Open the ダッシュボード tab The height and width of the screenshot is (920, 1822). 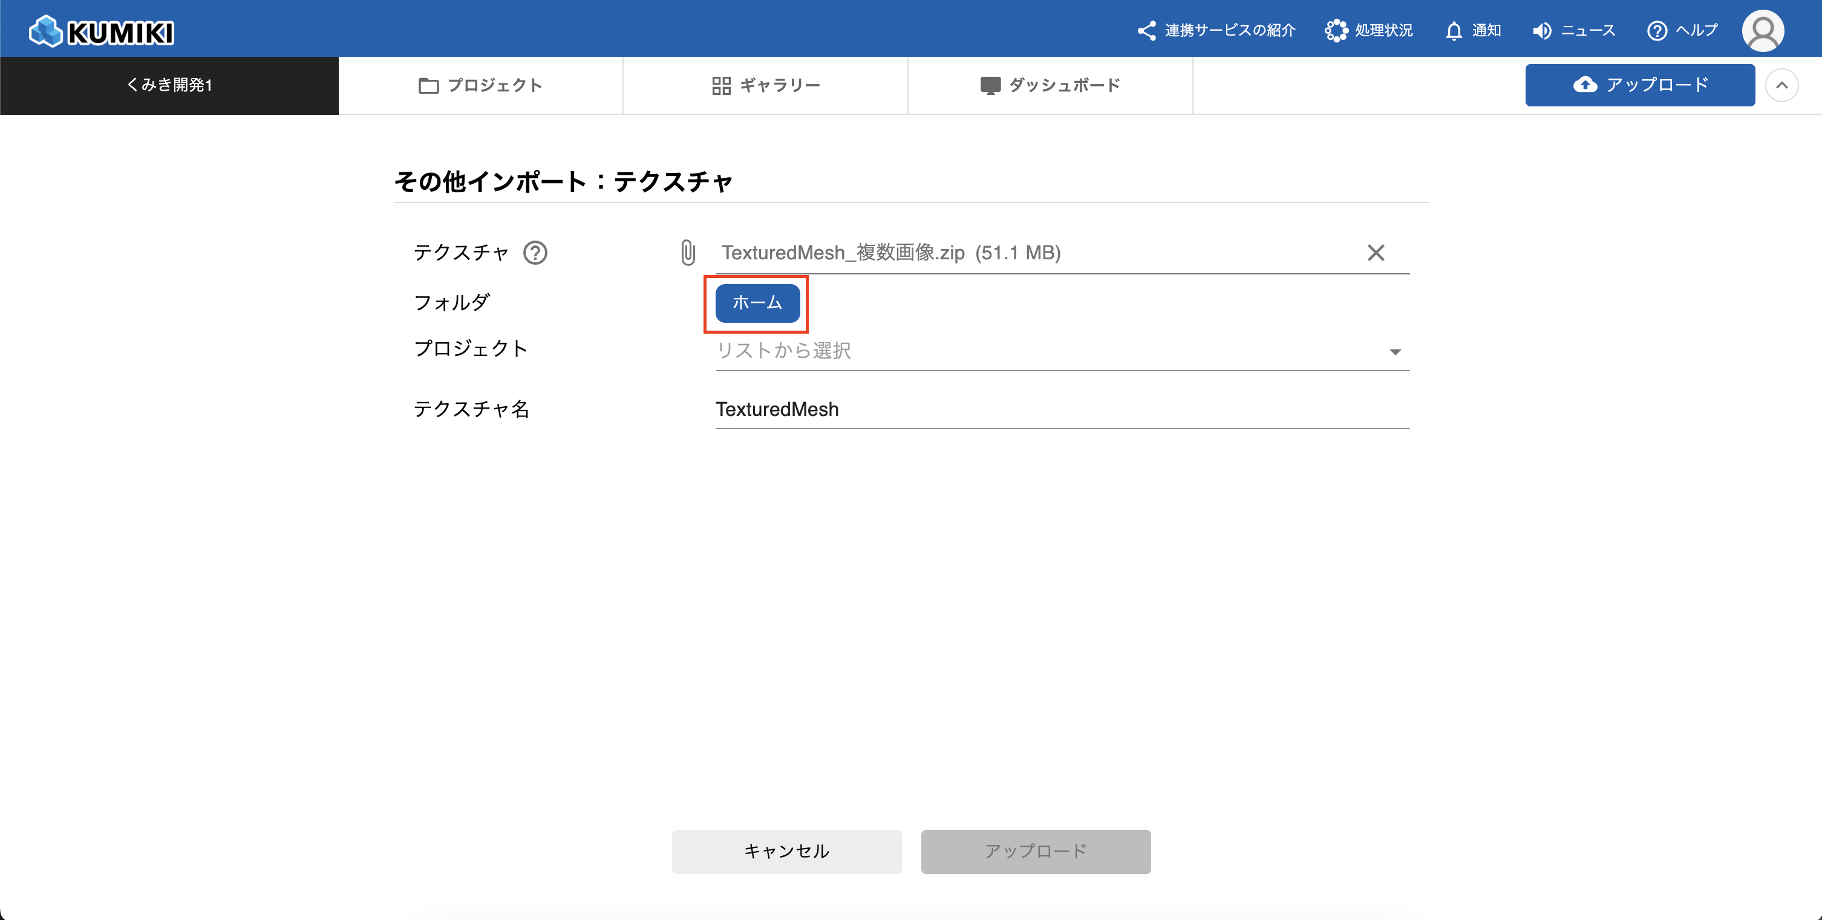tap(1050, 85)
